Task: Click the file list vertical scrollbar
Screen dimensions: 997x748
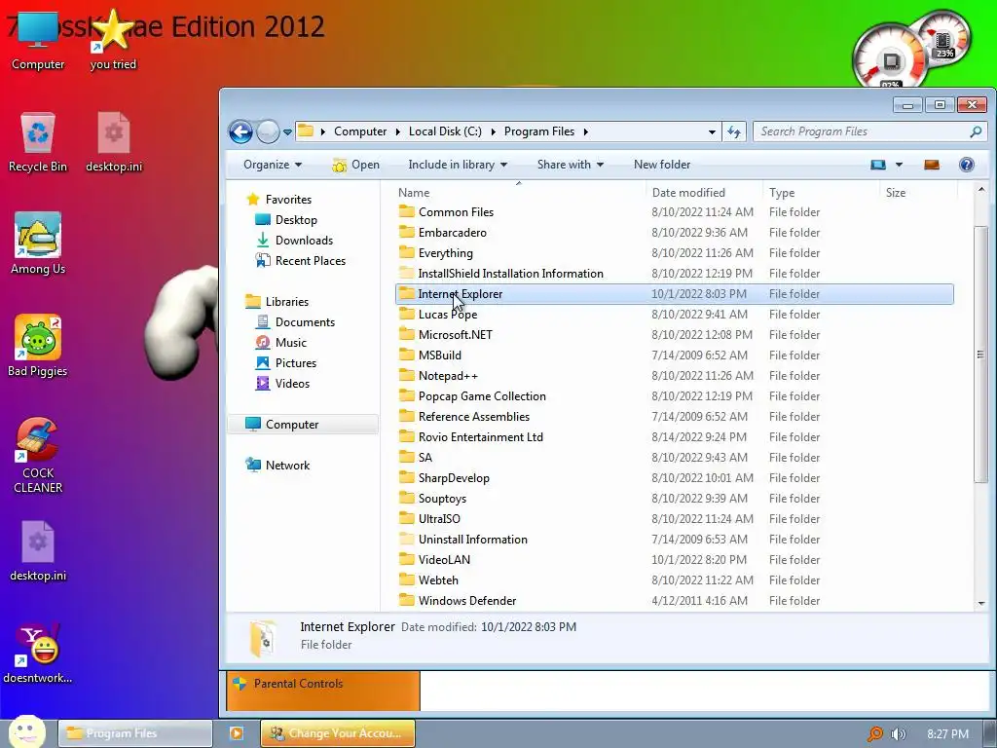Action: (x=981, y=355)
